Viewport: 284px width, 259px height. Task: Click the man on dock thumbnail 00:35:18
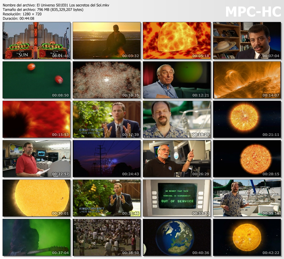pyautogui.click(x=247, y=198)
